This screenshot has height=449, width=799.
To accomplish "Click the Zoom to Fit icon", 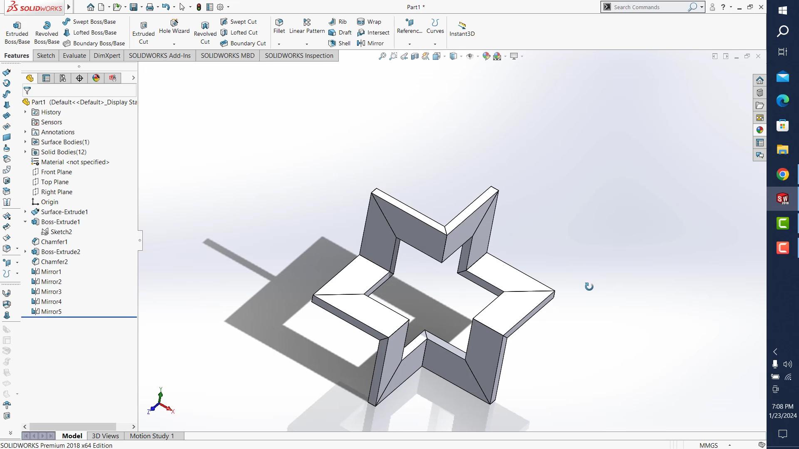I will (382, 56).
